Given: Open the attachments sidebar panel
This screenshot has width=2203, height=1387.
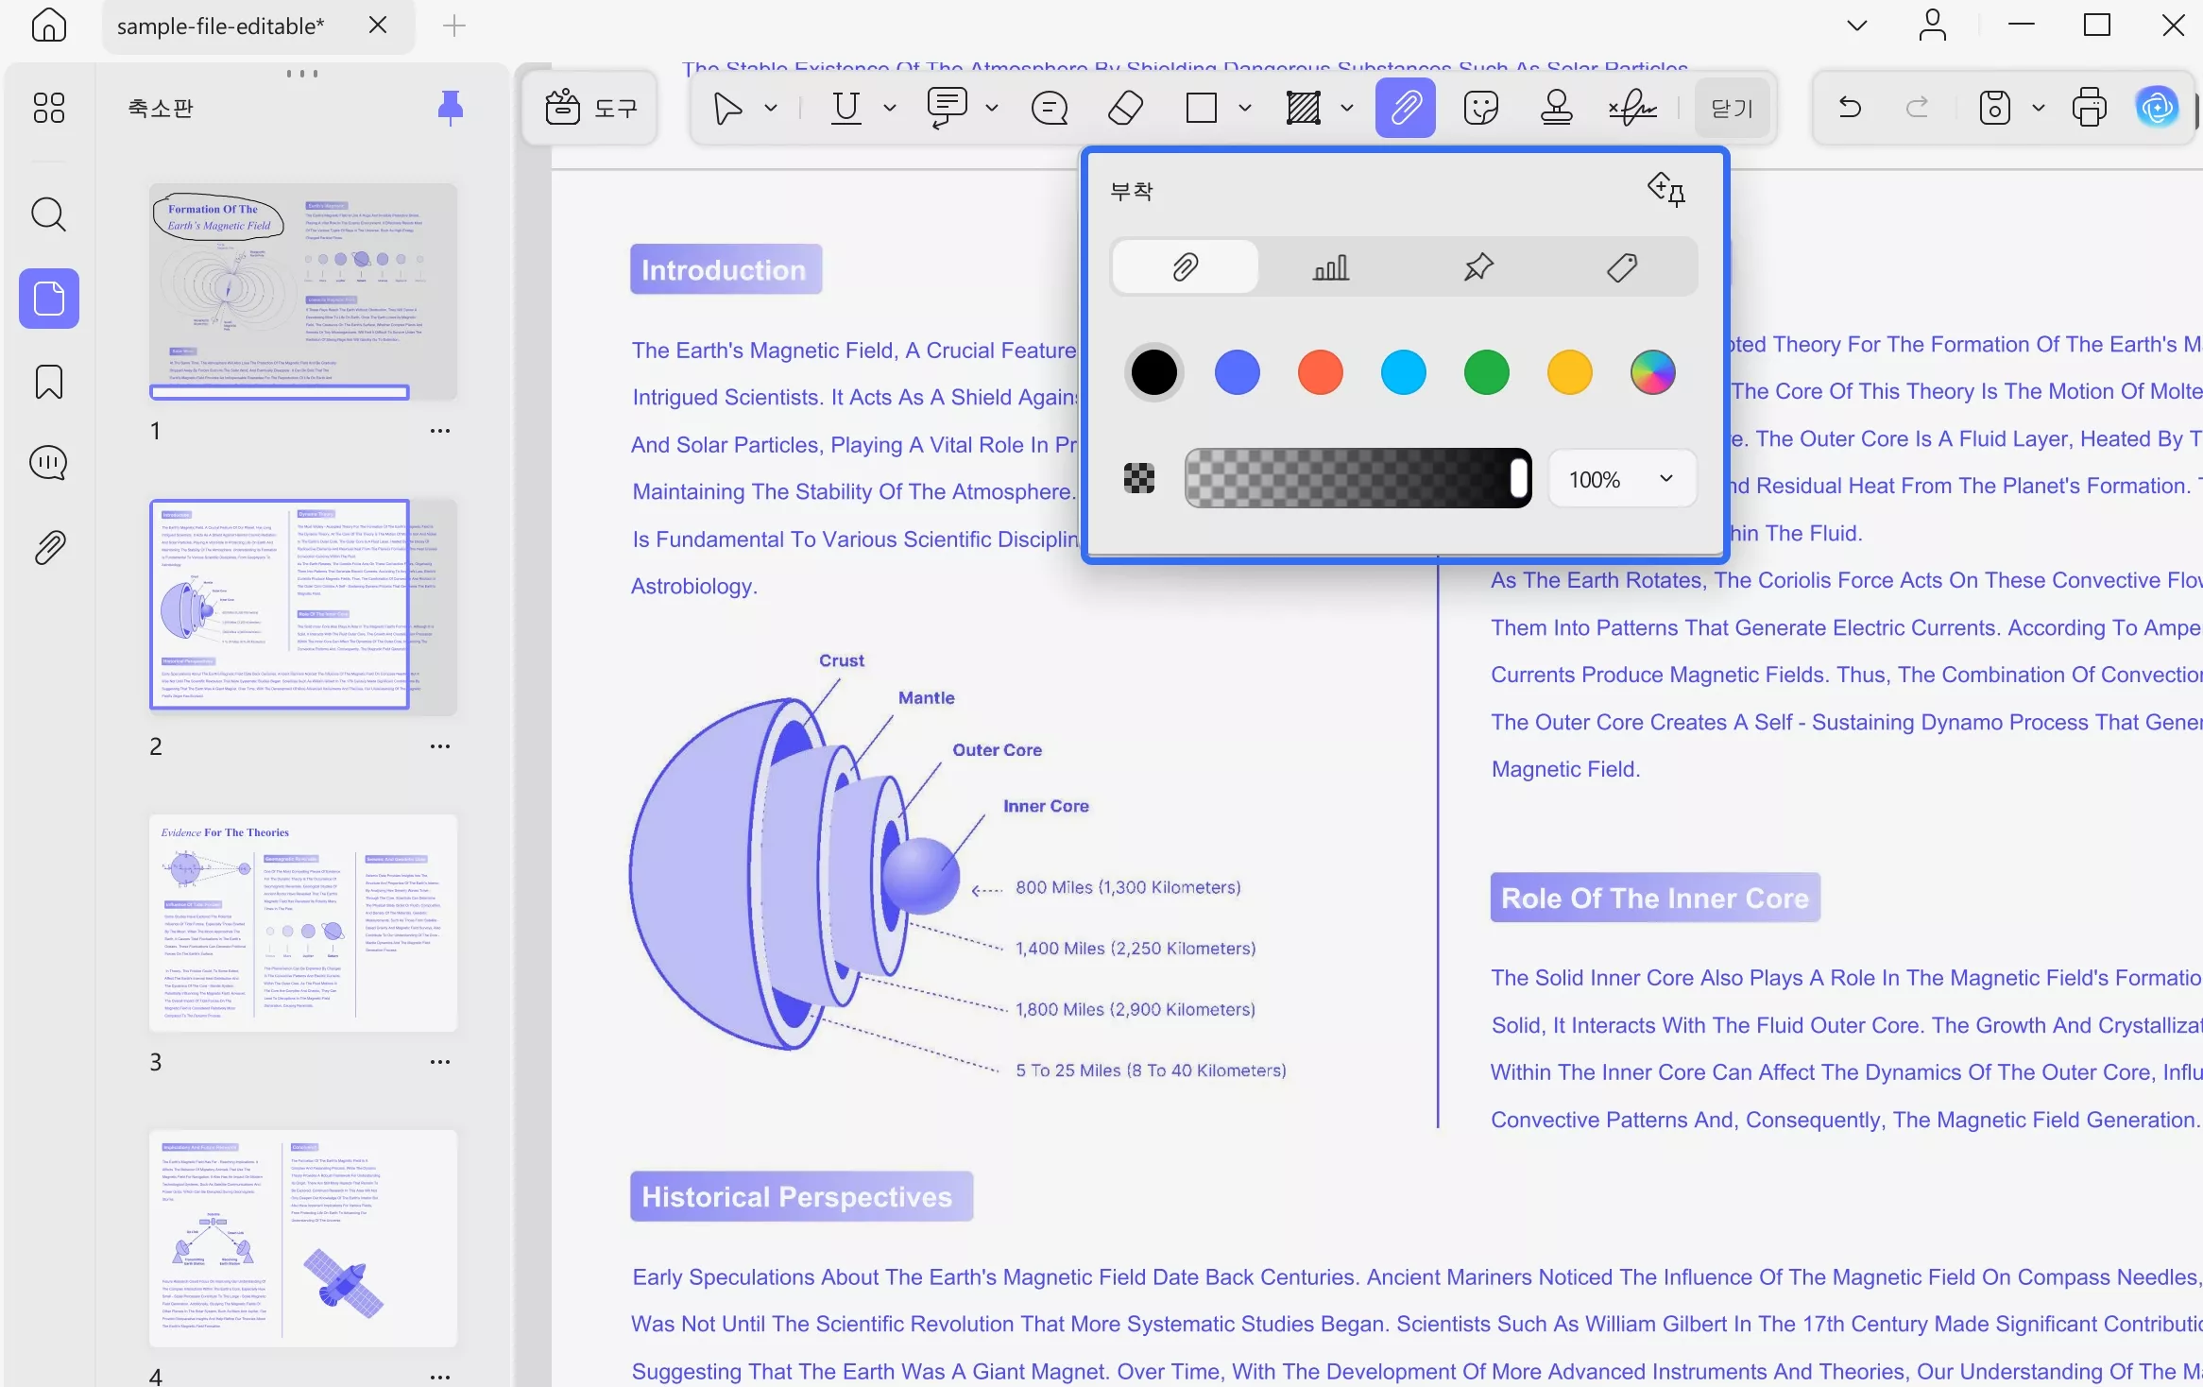Looking at the screenshot, I should pos(49,547).
